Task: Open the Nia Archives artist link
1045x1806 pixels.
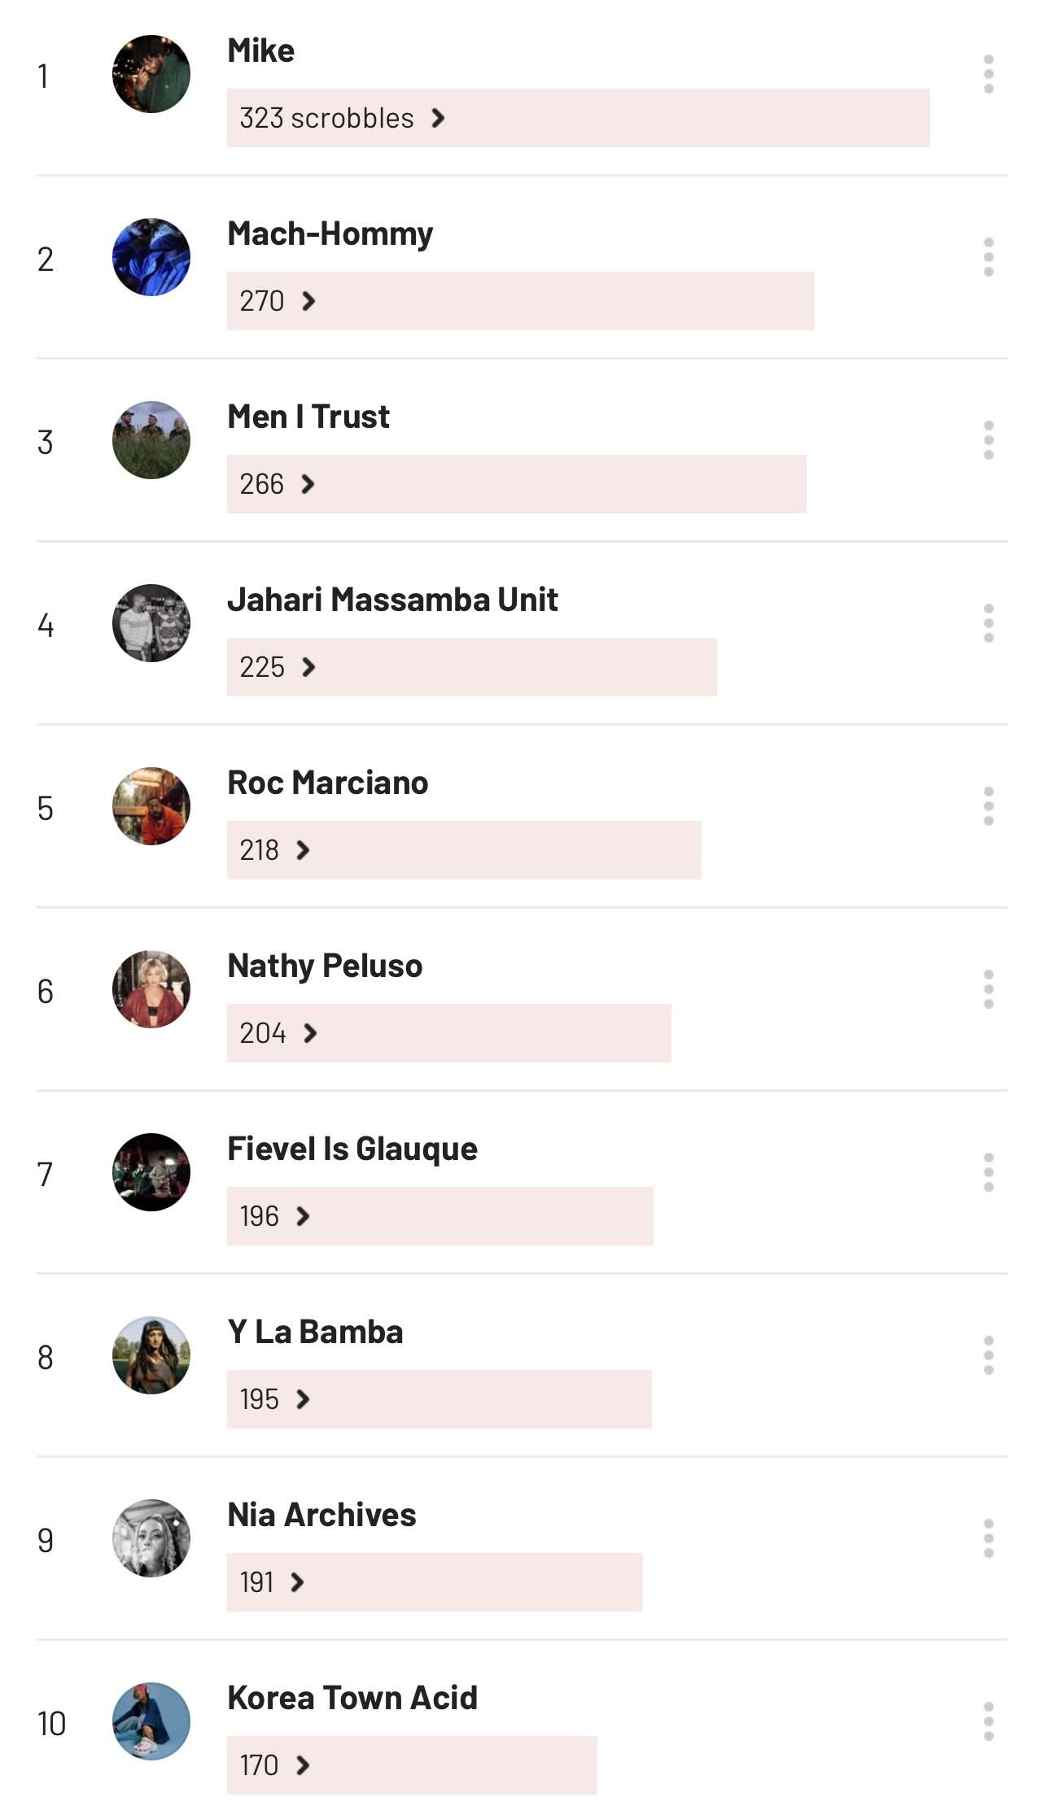Action: [x=321, y=1515]
